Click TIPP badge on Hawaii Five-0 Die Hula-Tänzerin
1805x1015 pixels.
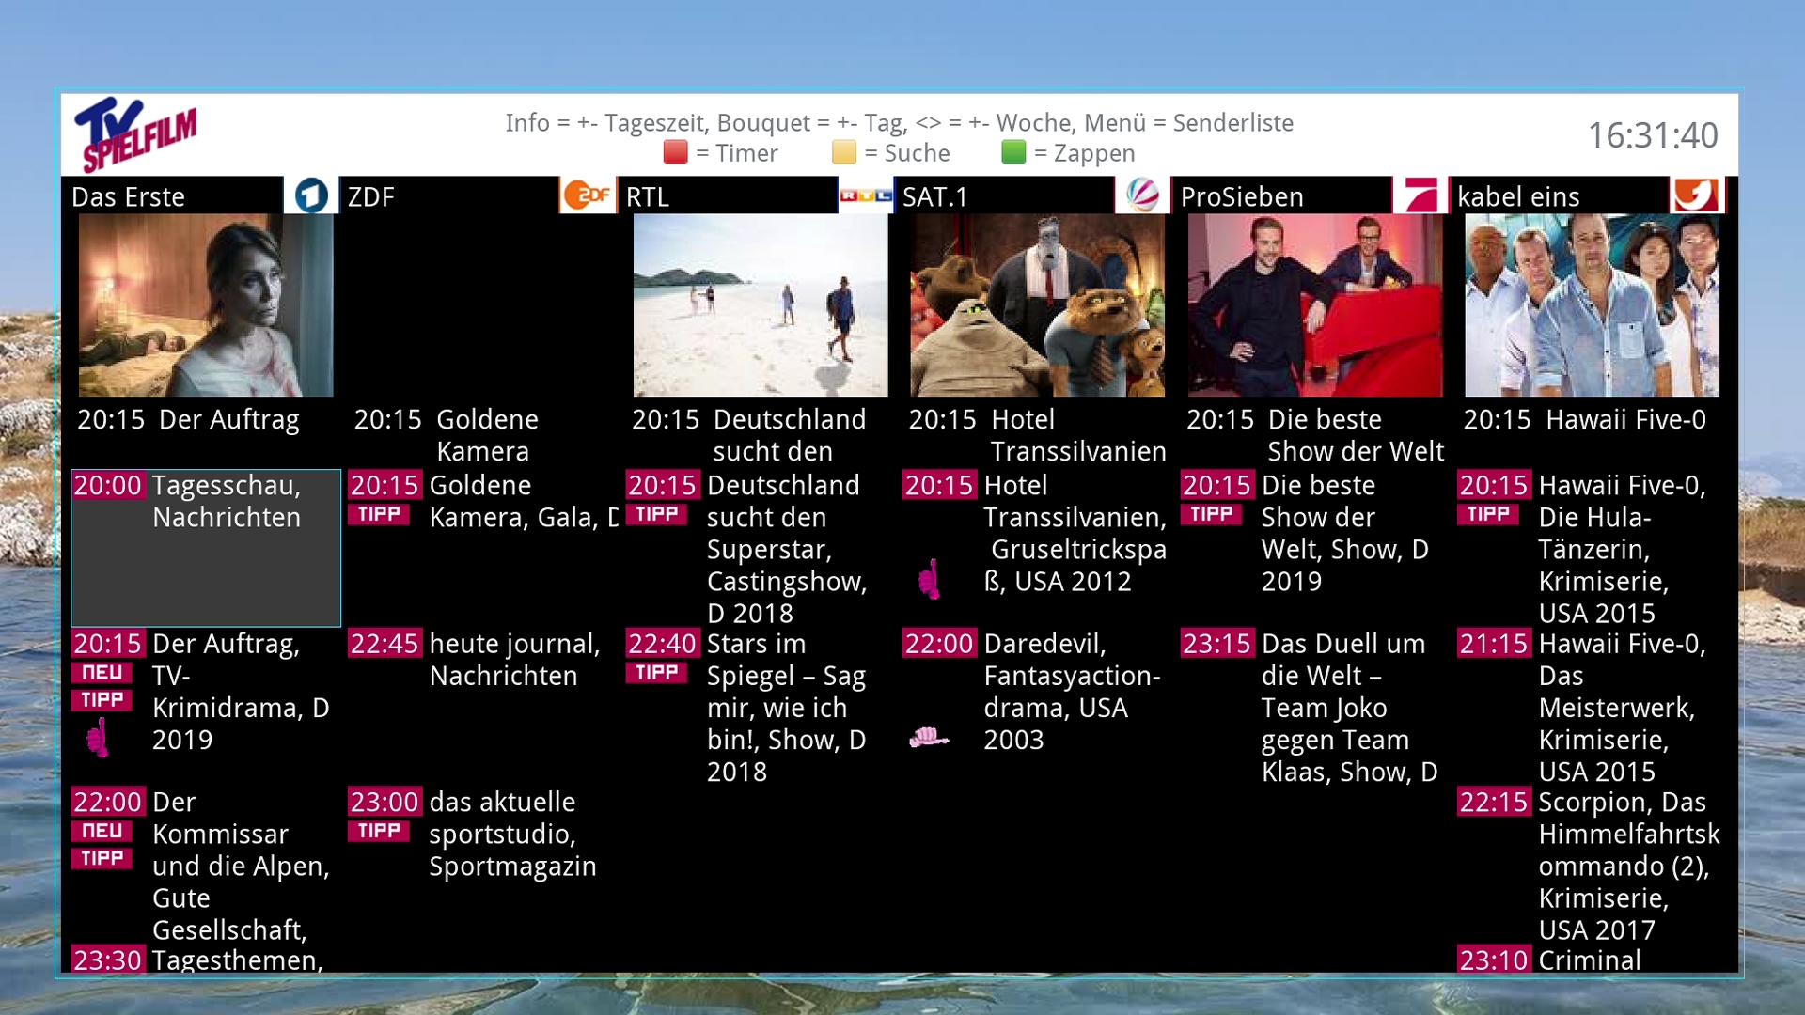coord(1488,514)
